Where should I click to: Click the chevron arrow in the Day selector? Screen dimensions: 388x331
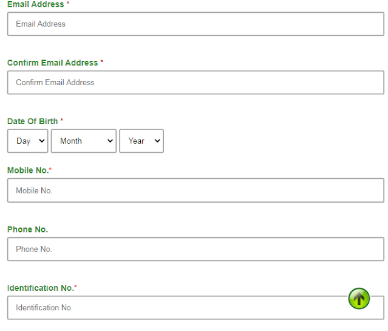click(42, 141)
